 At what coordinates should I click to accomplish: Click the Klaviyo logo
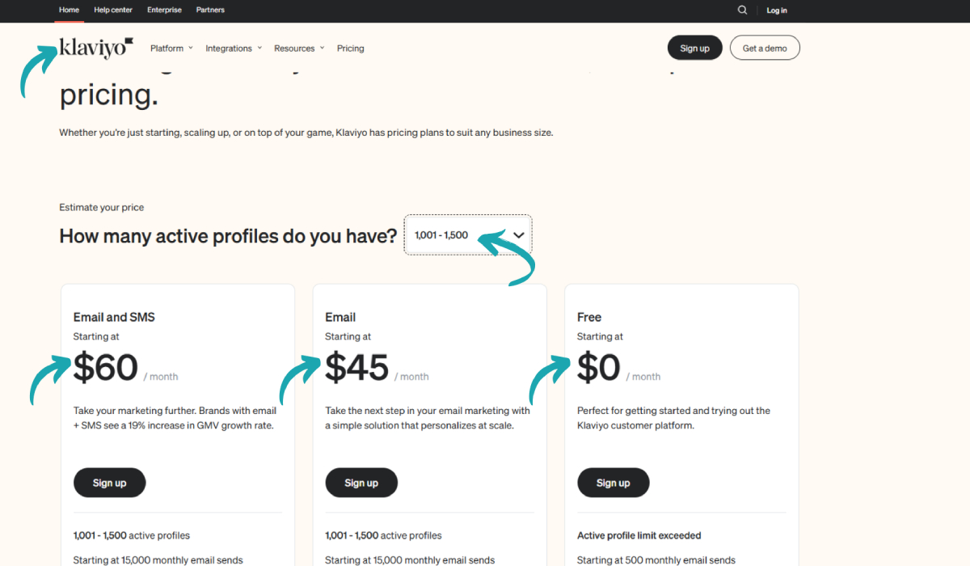96,48
